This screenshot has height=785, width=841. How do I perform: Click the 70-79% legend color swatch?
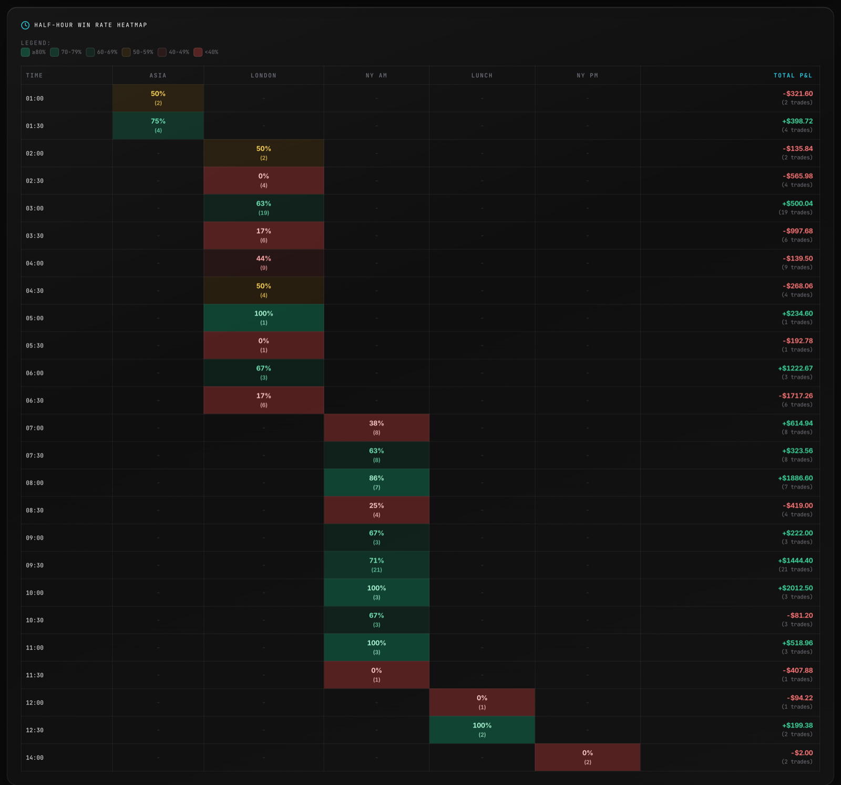click(55, 52)
